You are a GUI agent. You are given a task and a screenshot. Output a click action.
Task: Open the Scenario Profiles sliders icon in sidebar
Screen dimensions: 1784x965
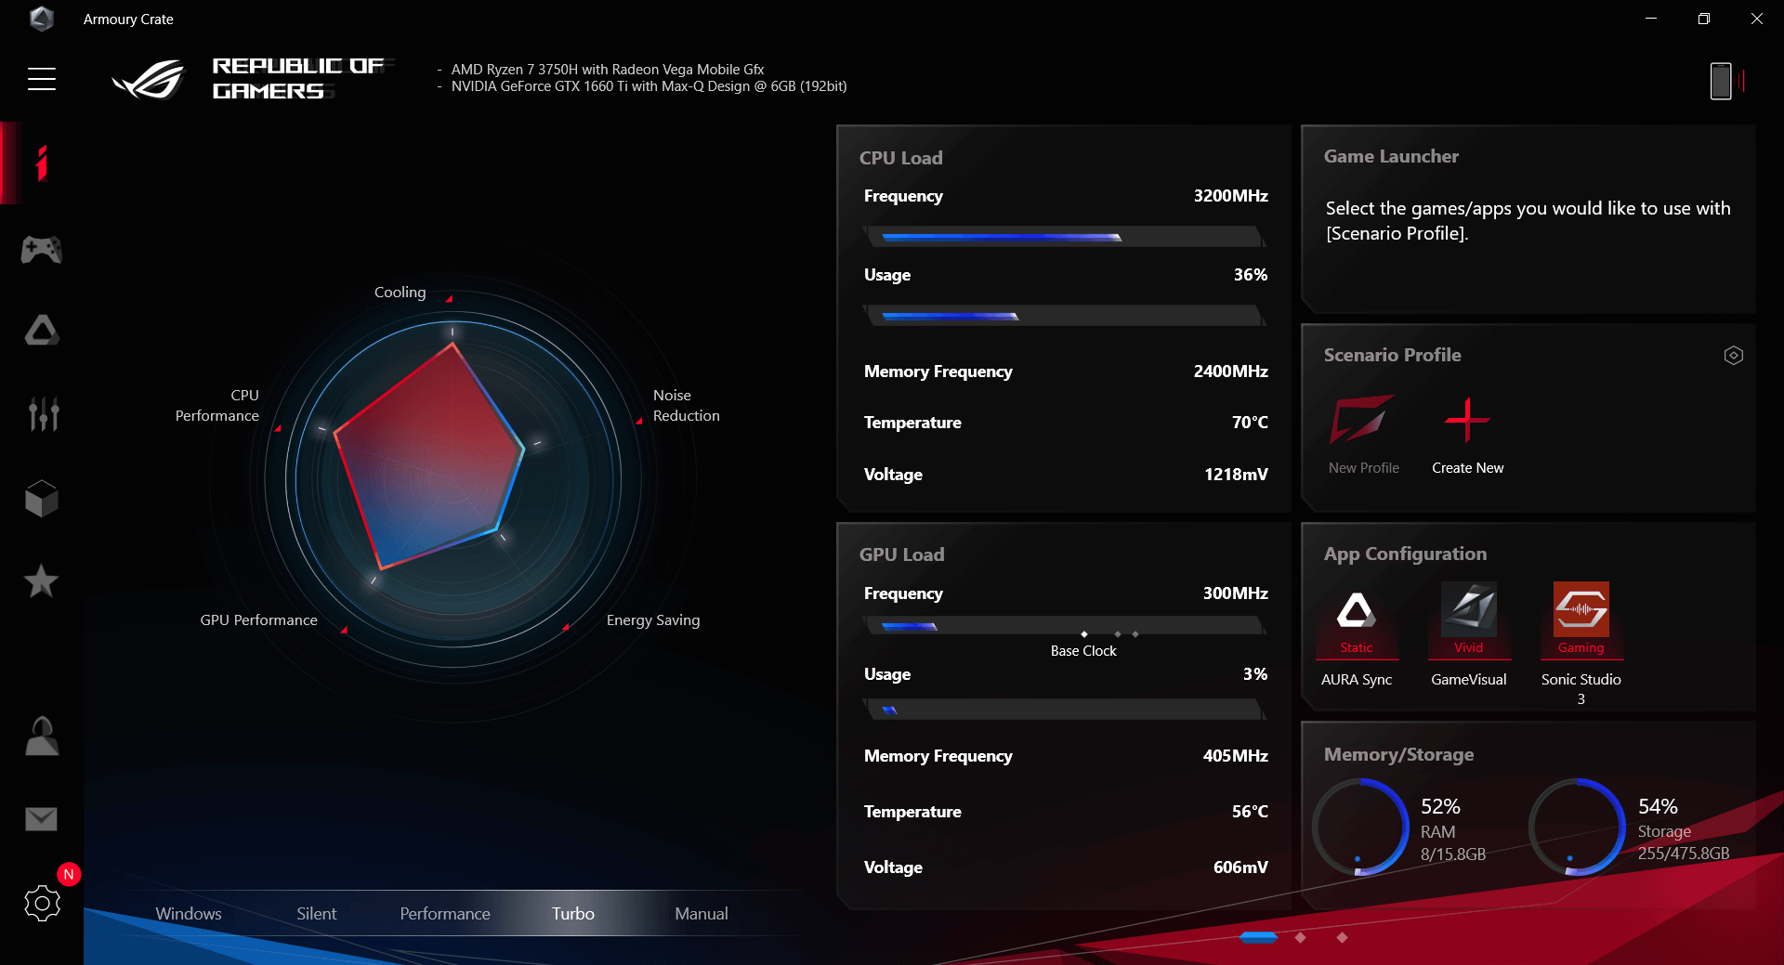43,413
